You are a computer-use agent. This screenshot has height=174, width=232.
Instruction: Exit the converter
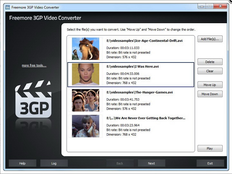[x=210, y=163]
